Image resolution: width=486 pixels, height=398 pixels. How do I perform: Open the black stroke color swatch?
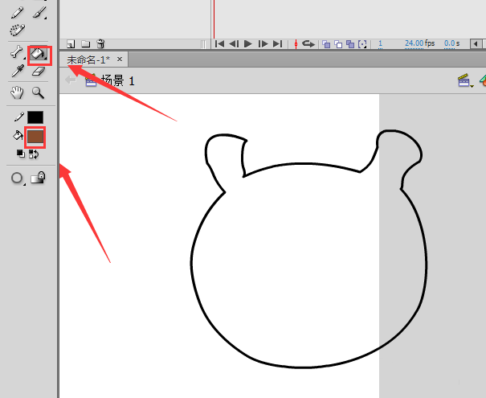pos(35,117)
